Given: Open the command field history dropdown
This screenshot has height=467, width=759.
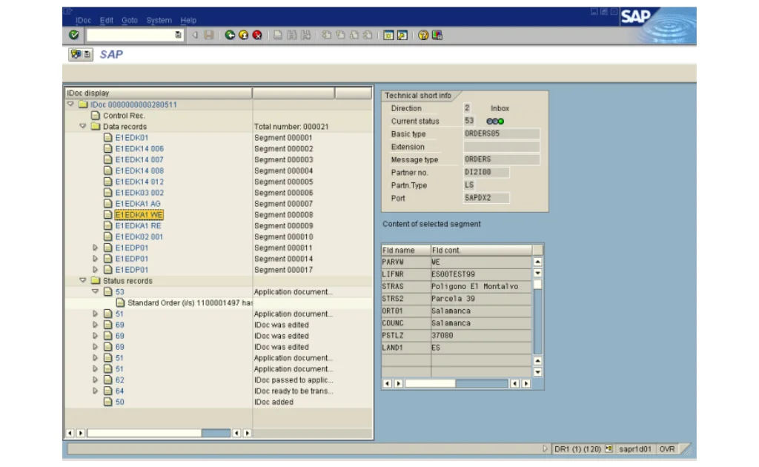Looking at the screenshot, I should tap(178, 35).
